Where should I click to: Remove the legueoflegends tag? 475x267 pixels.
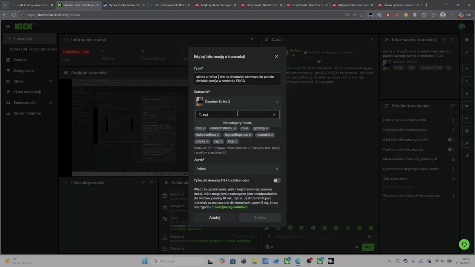(250, 135)
